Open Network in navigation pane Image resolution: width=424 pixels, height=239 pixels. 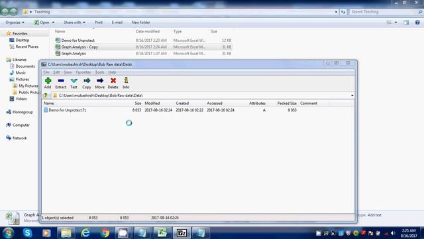(19, 138)
